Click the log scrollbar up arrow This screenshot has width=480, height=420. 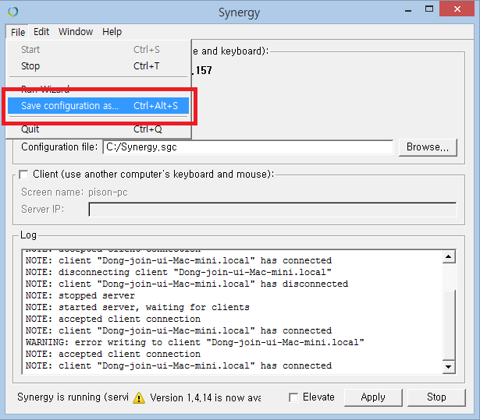[449, 257]
